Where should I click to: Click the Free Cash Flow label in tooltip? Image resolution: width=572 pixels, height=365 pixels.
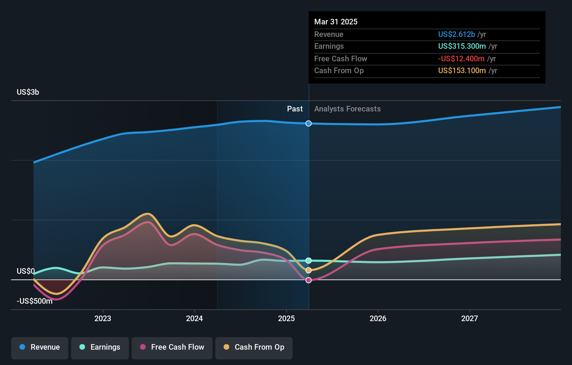click(340, 59)
